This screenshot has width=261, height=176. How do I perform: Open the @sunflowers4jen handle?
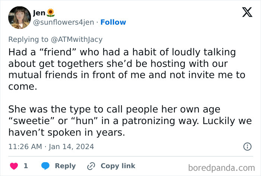point(64,22)
